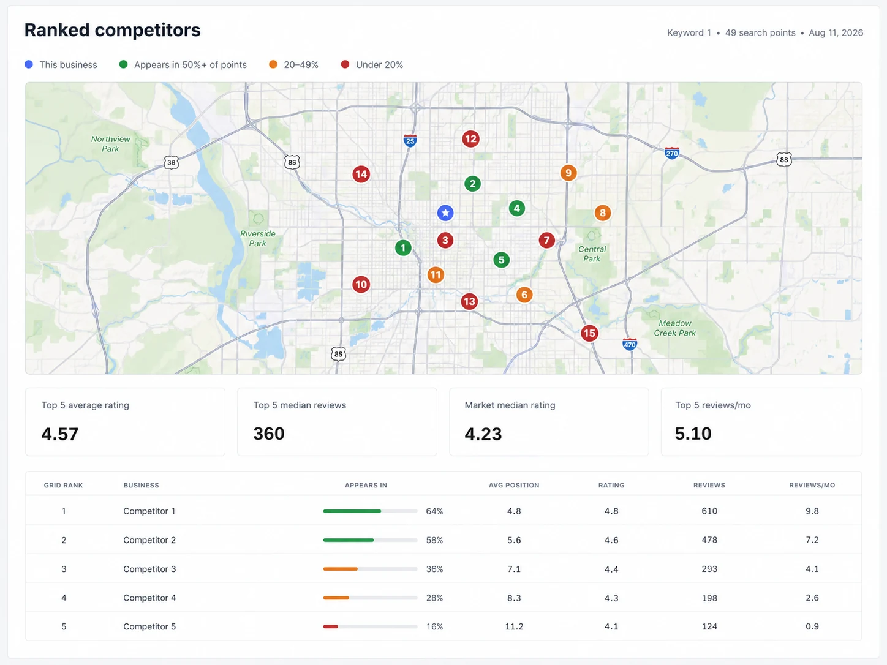Click the Top 5 median reviews card
The width and height of the screenshot is (887, 665).
pyautogui.click(x=337, y=422)
